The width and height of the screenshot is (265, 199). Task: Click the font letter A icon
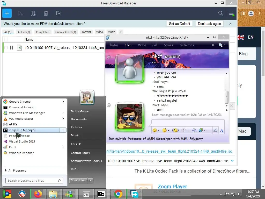click(x=222, y=131)
